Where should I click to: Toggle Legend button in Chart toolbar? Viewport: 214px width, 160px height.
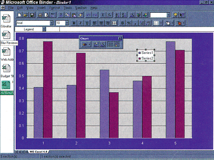[x=117, y=45]
